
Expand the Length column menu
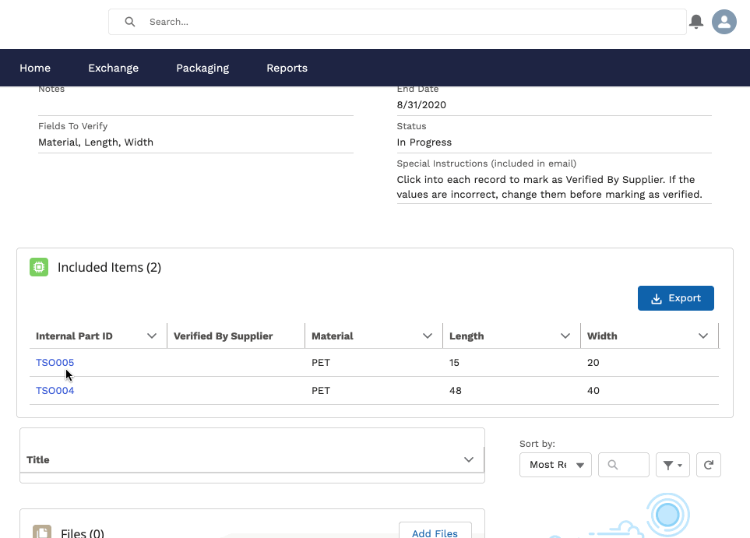click(565, 336)
